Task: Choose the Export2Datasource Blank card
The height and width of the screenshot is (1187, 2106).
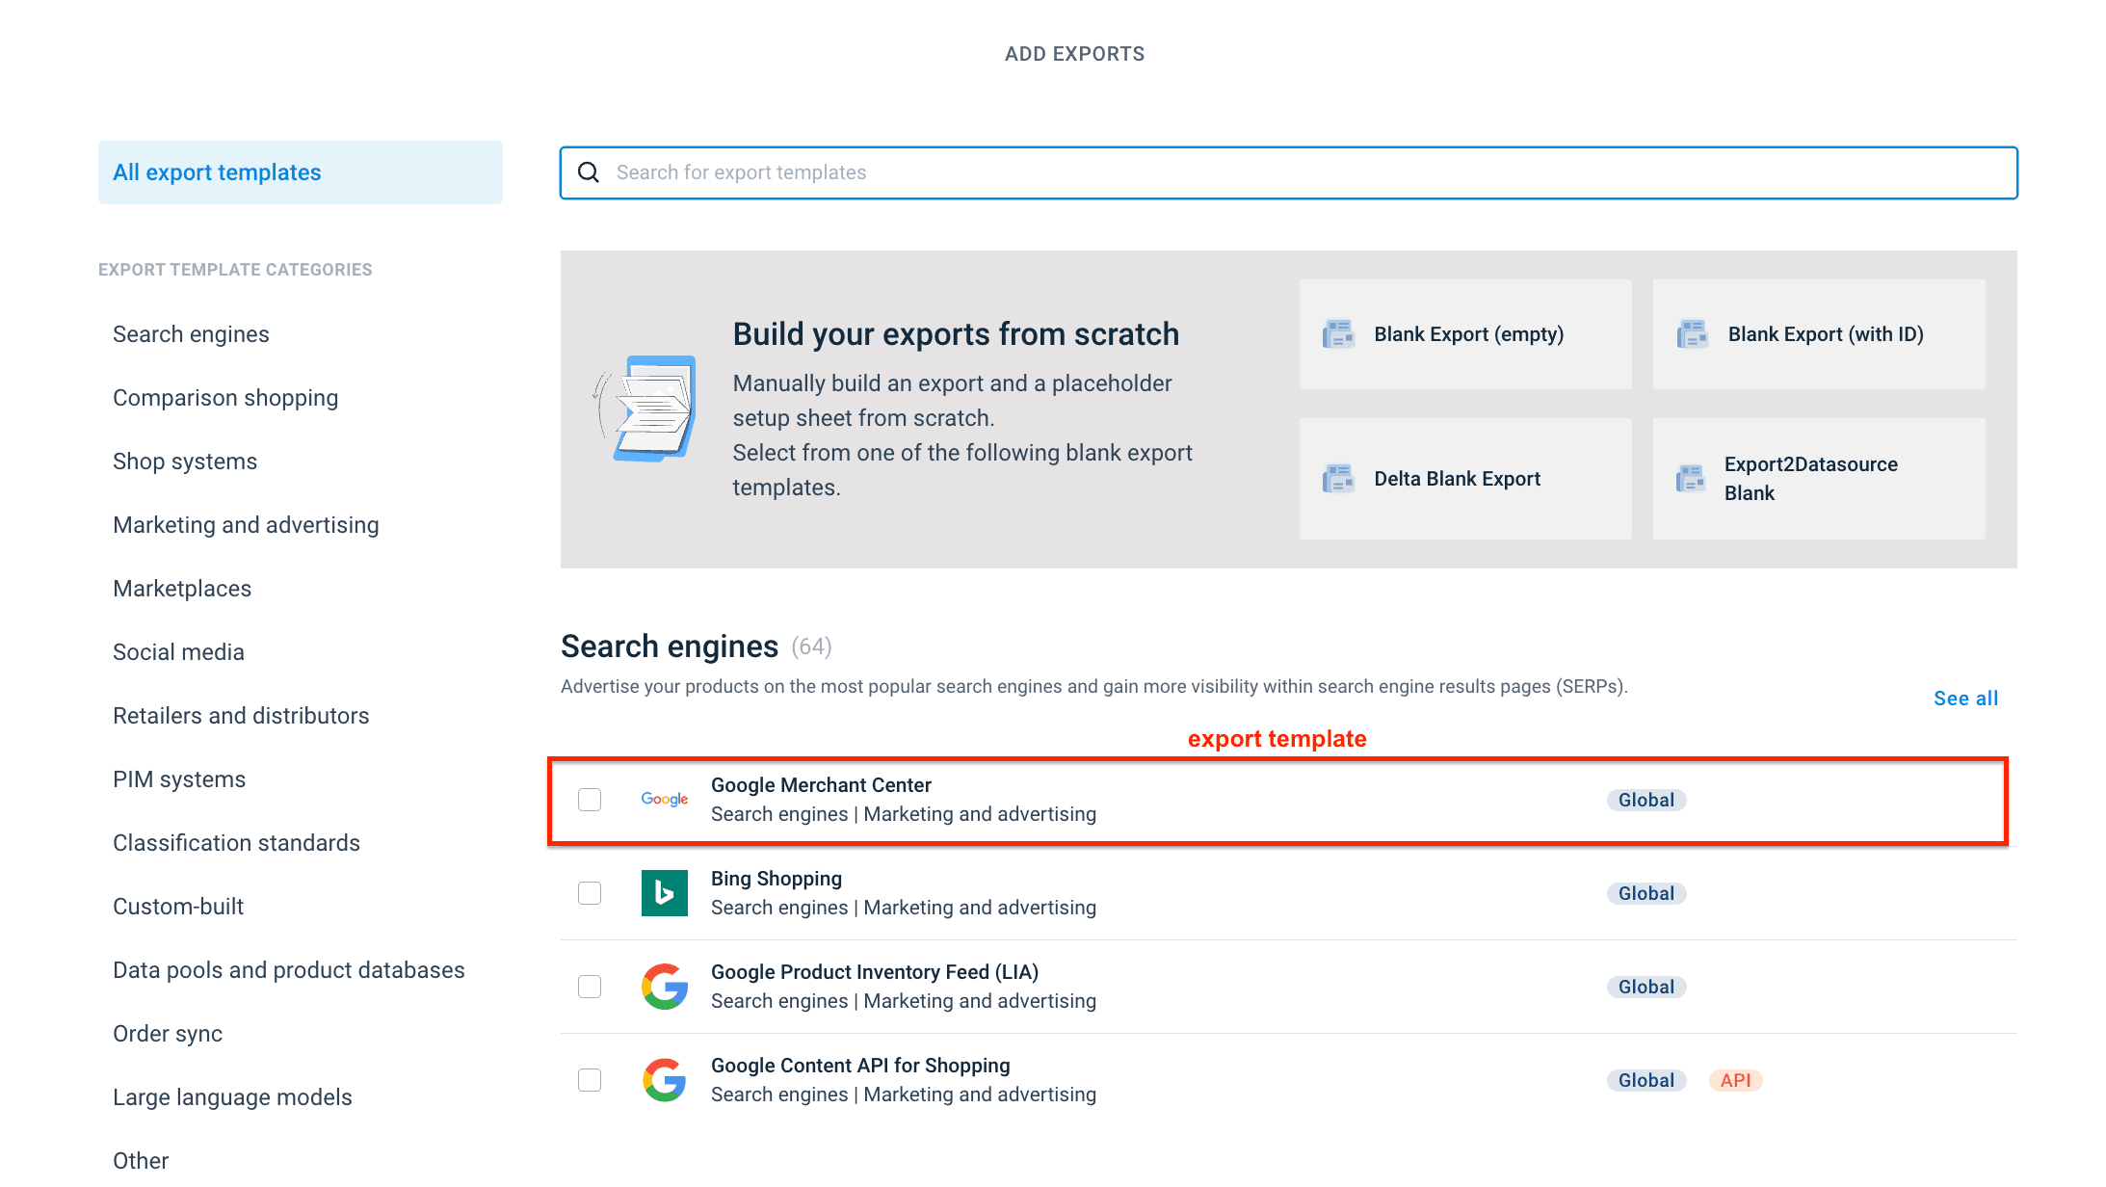Action: 1819,479
